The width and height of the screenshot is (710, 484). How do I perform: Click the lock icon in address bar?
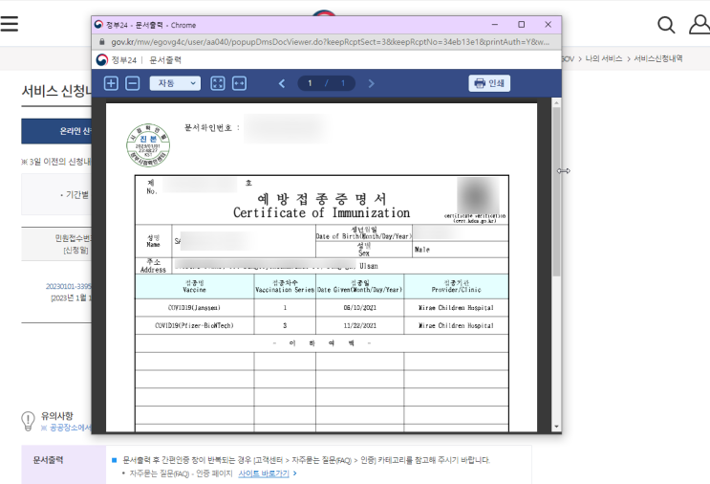click(102, 42)
